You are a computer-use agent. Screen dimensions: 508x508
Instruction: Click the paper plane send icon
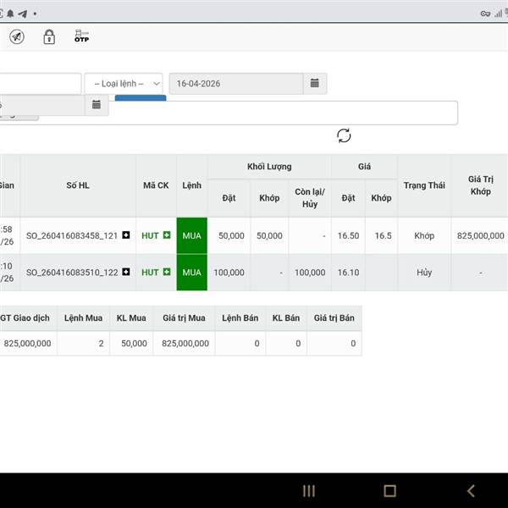(17, 36)
